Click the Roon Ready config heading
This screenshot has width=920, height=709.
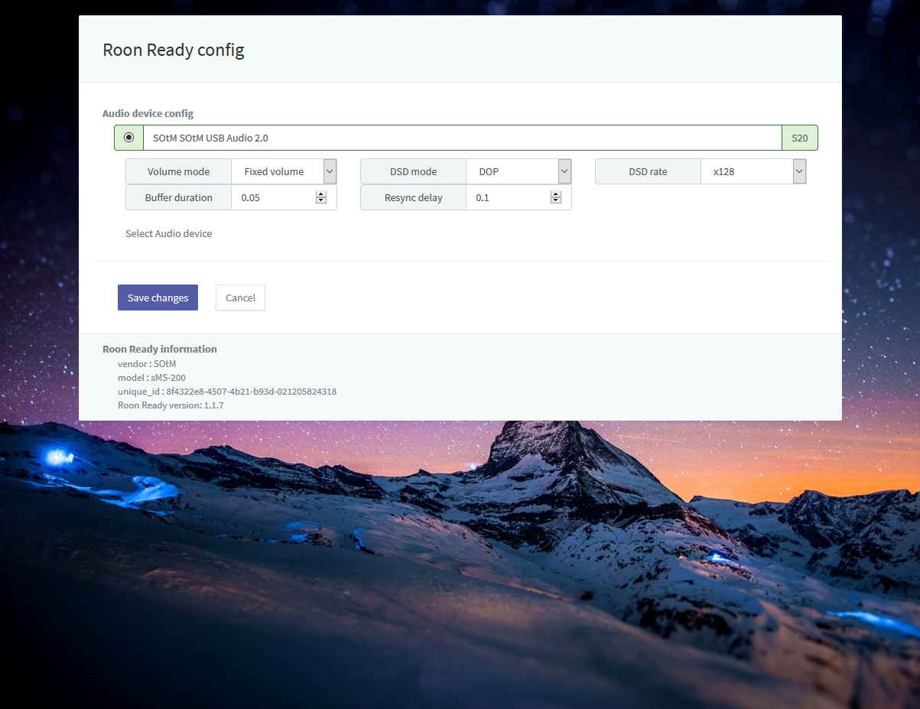pyautogui.click(x=174, y=50)
